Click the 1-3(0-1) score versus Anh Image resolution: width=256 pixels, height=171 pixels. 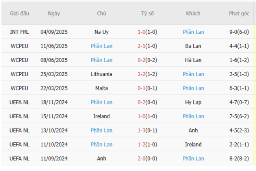pyautogui.click(x=147, y=131)
